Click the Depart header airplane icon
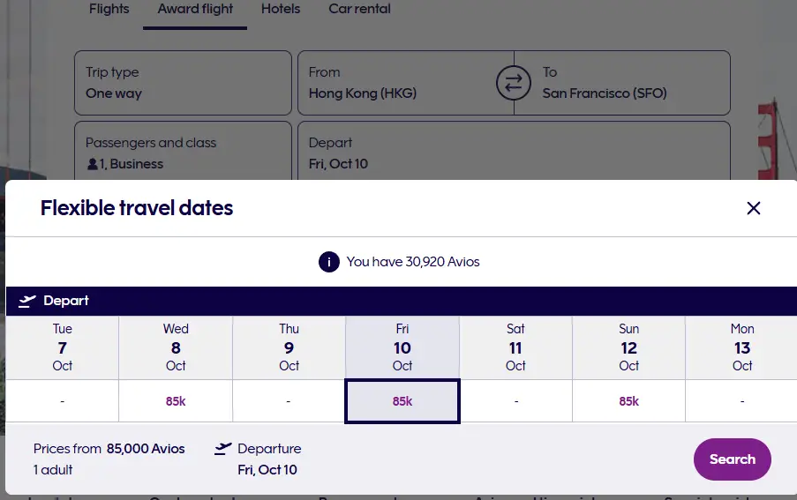The image size is (797, 500). pos(27,301)
